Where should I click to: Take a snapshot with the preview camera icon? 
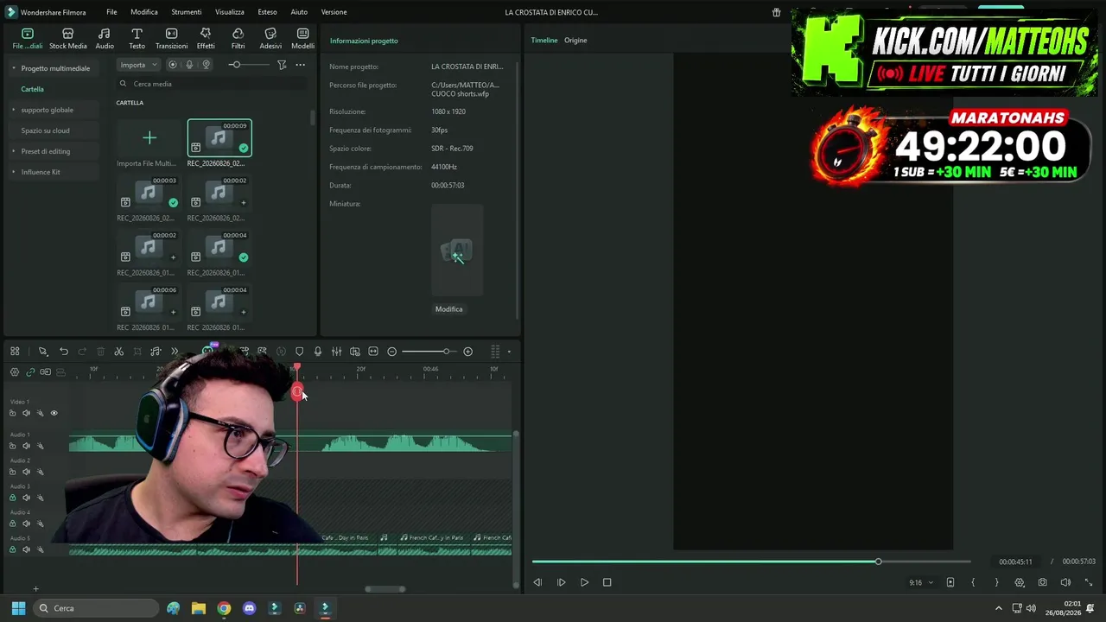click(x=1043, y=582)
